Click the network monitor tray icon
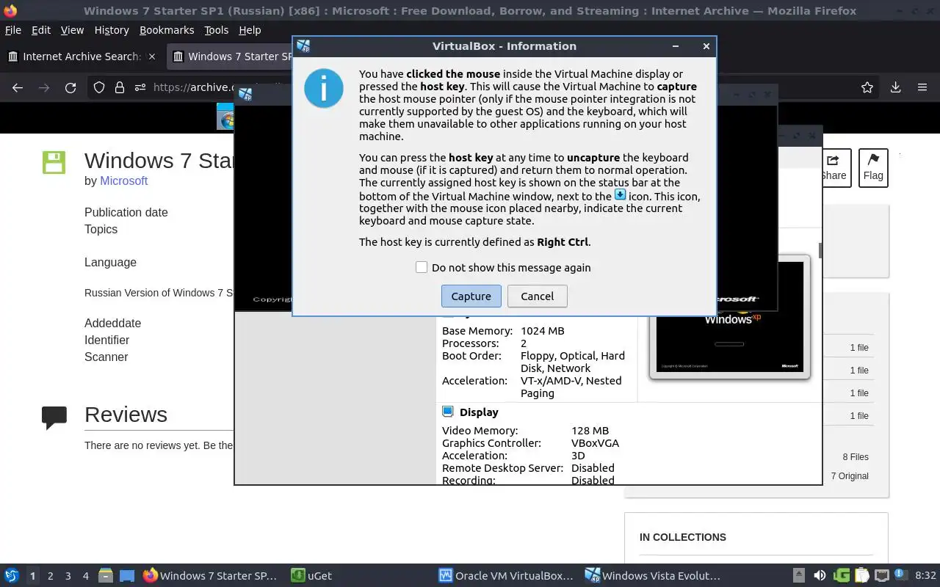The width and height of the screenshot is (940, 587). pyautogui.click(x=882, y=576)
